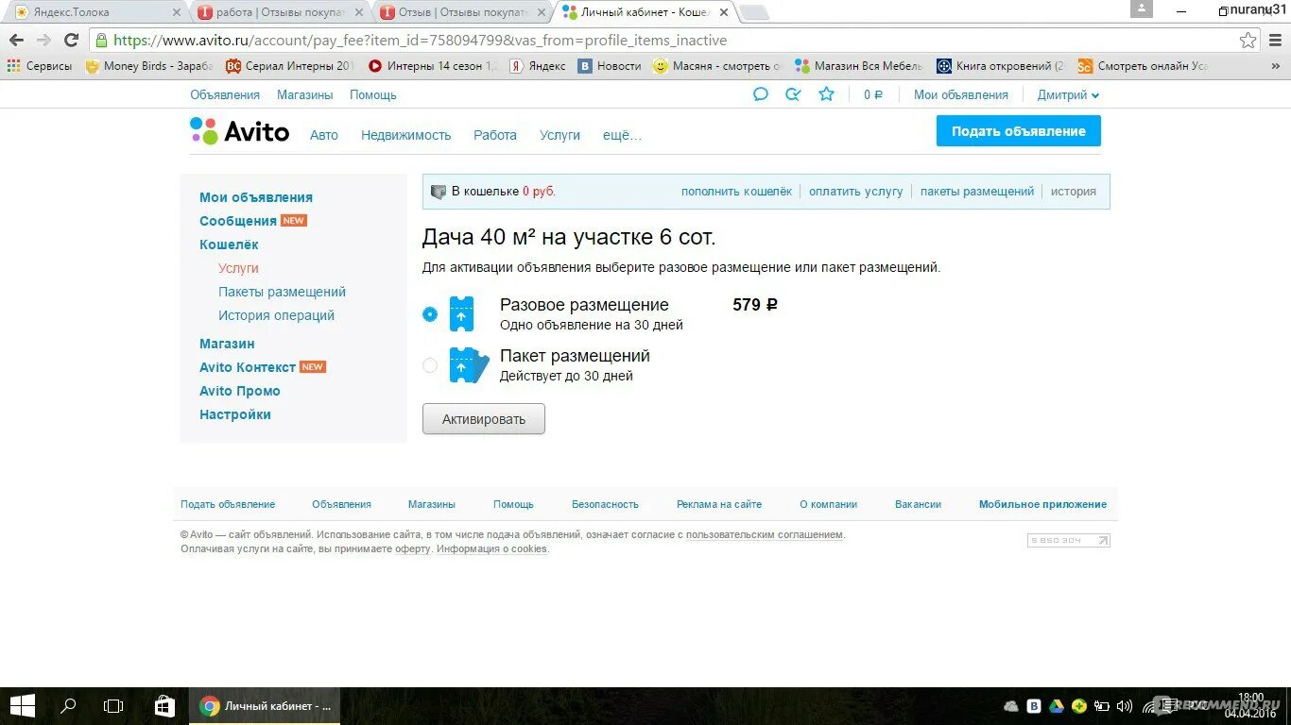Open the 'пакеты размещений' link in wallet bar

976,191
